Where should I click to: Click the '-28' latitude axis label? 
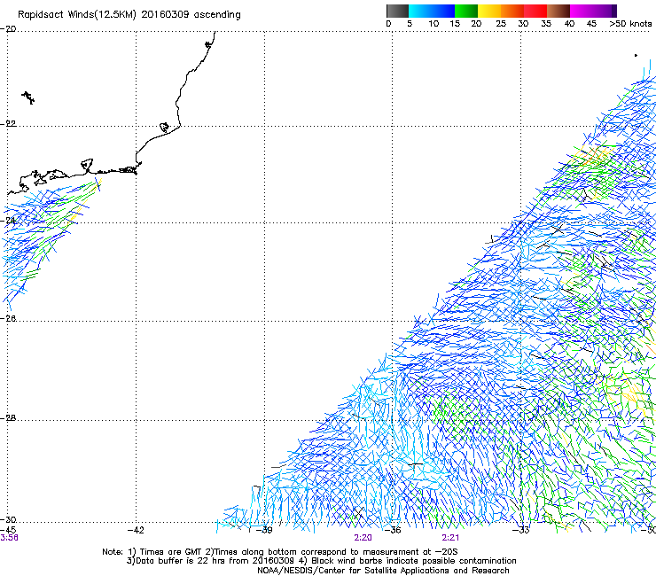click(8, 418)
